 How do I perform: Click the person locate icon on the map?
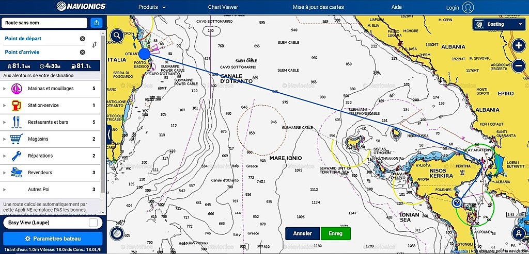[x=518, y=233]
